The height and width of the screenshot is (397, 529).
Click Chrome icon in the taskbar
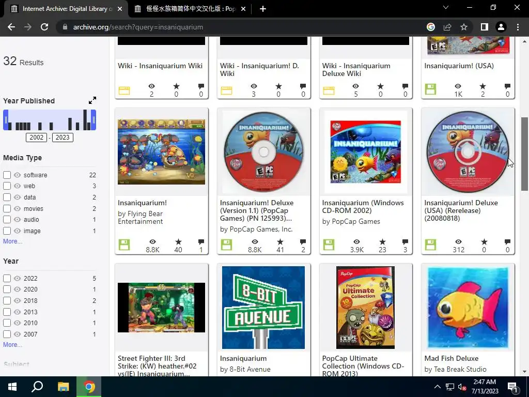point(89,387)
